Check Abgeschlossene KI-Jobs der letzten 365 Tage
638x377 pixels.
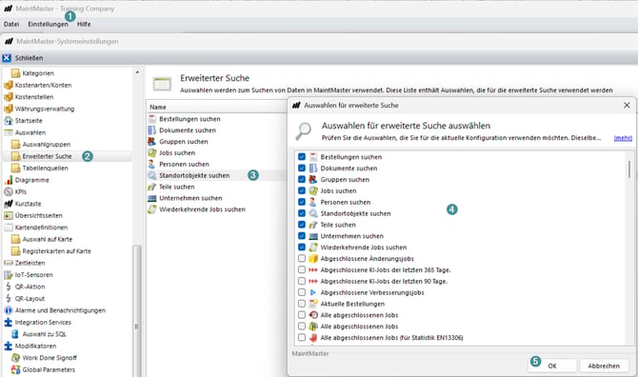[x=302, y=269]
